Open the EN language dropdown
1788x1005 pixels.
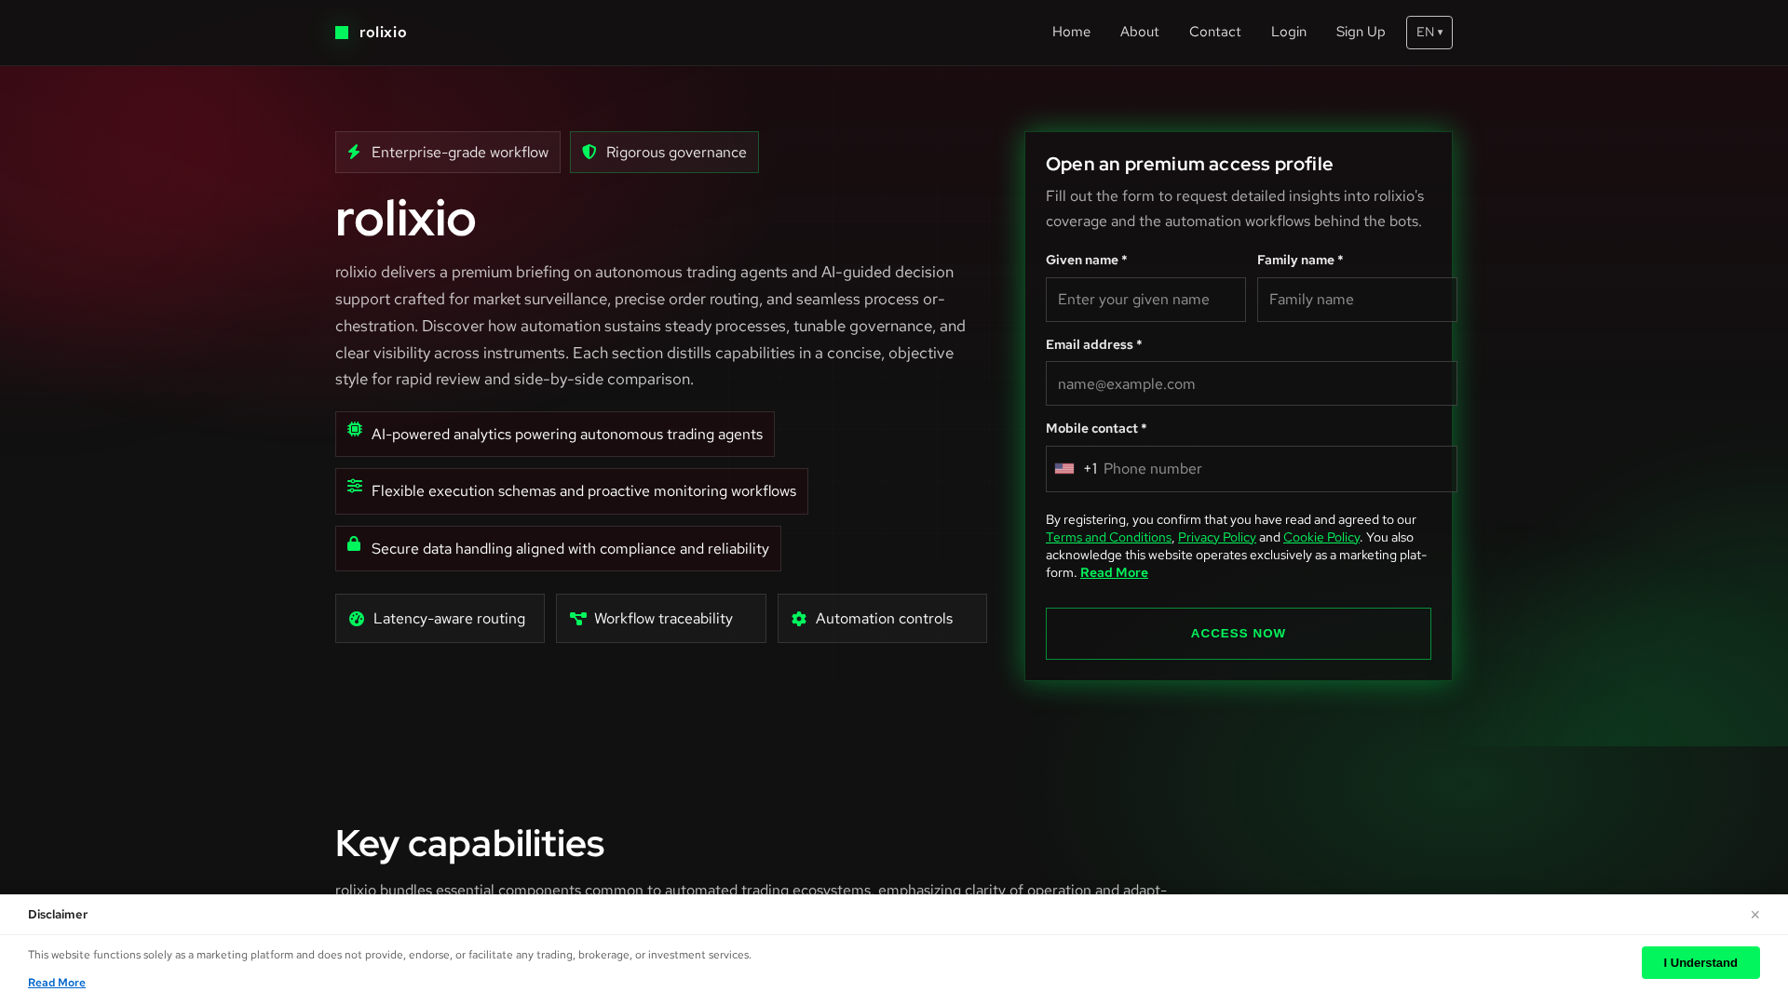(x=1429, y=33)
